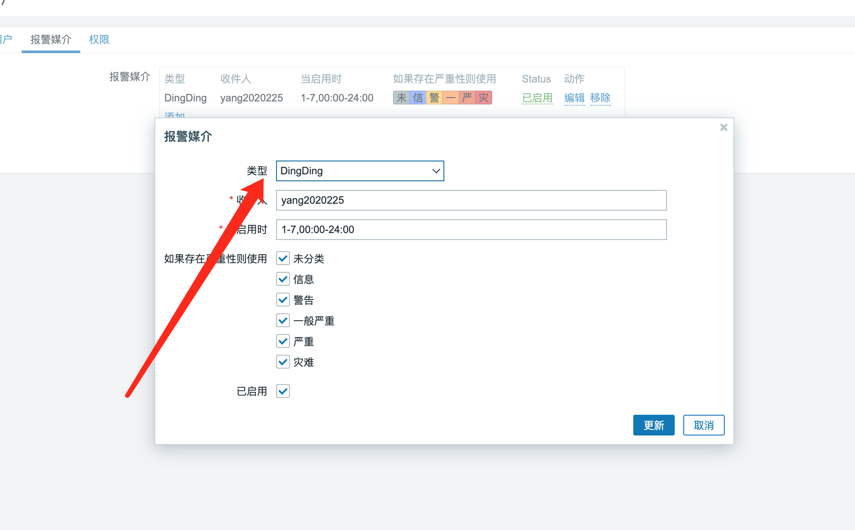
Task: Click the 严 severity swatch
Action: pos(467,98)
